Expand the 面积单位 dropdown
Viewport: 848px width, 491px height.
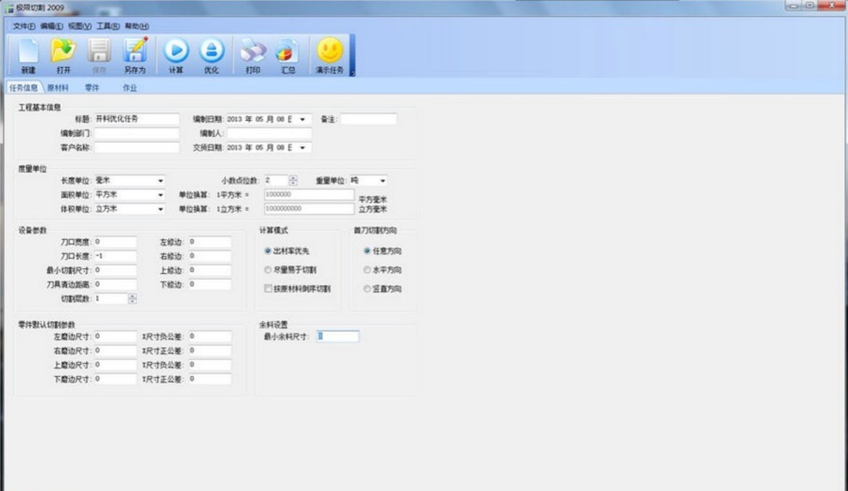point(161,195)
